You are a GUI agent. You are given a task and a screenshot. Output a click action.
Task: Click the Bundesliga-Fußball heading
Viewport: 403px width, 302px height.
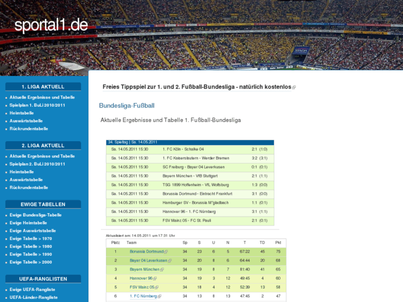click(127, 106)
